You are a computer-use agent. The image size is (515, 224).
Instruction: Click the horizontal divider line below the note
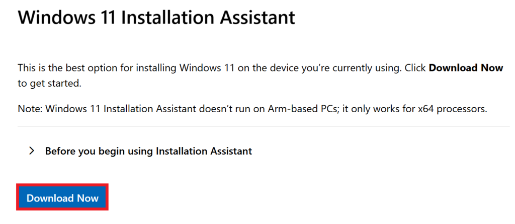tap(264, 126)
